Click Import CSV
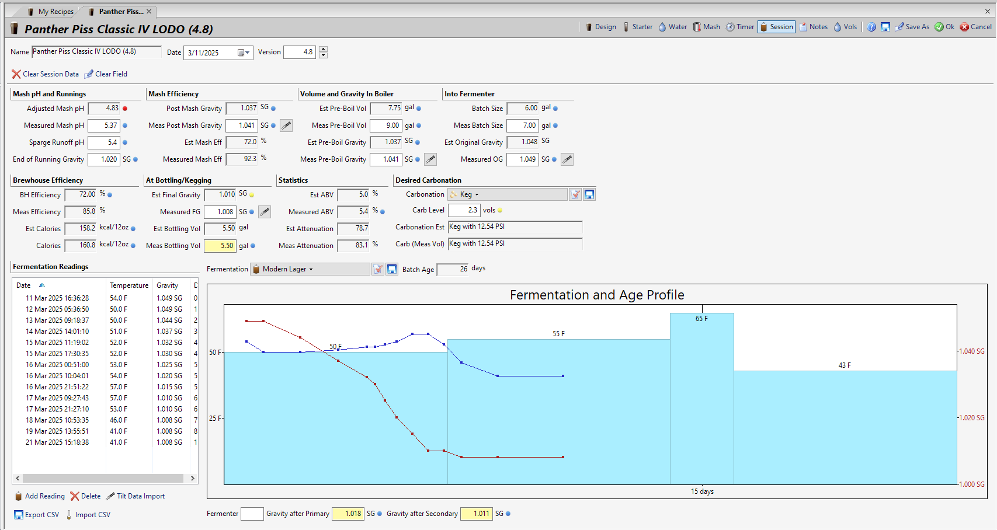This screenshot has width=997, height=530. click(x=88, y=515)
